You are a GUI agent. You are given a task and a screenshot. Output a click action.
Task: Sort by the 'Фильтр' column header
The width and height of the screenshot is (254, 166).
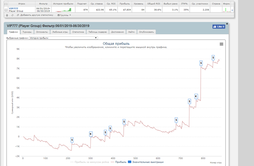(43, 4)
